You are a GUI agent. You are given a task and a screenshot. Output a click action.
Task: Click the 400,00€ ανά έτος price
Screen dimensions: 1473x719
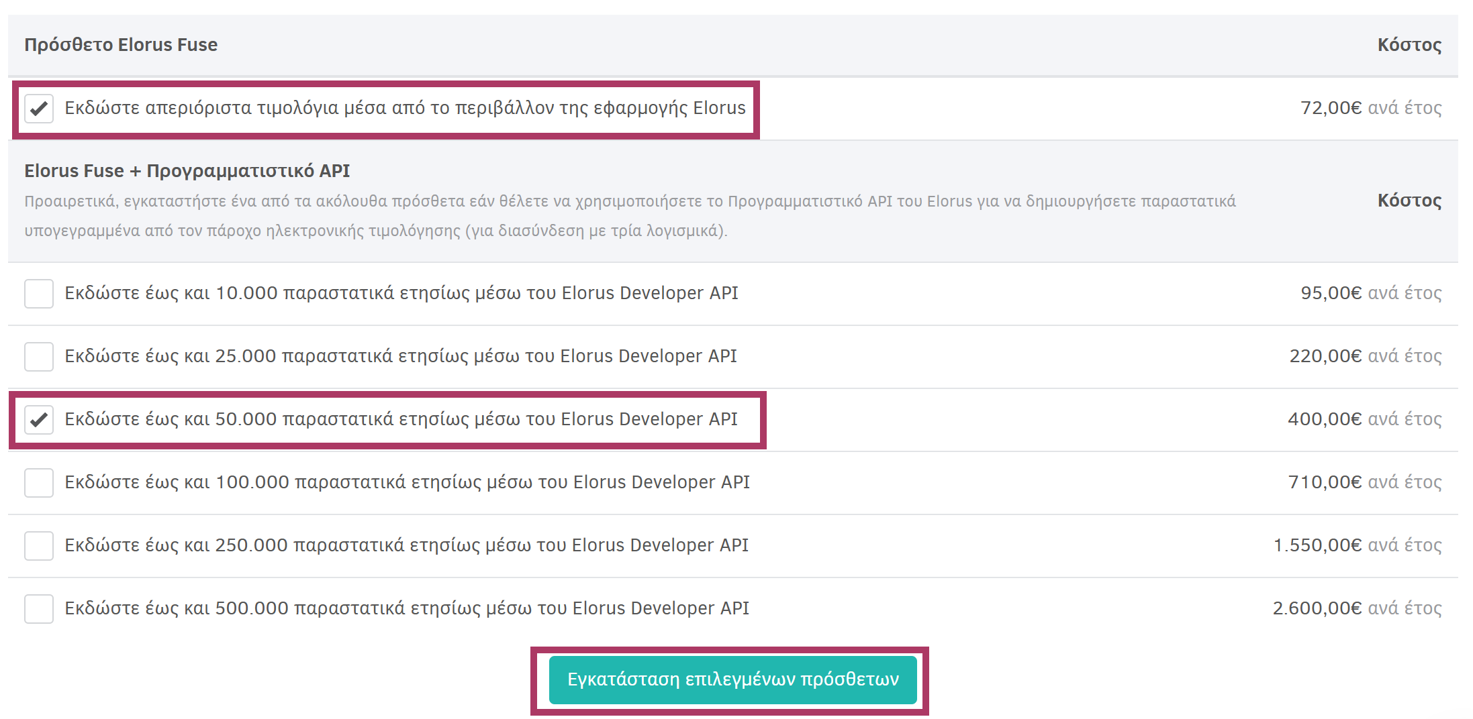[x=1365, y=419]
